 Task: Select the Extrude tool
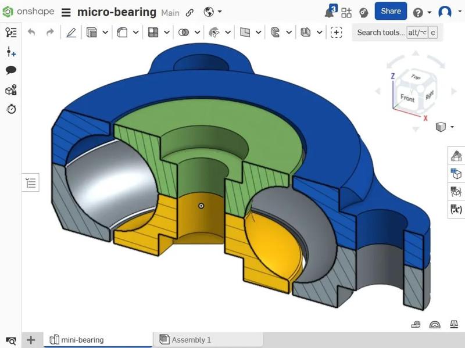pos(91,33)
